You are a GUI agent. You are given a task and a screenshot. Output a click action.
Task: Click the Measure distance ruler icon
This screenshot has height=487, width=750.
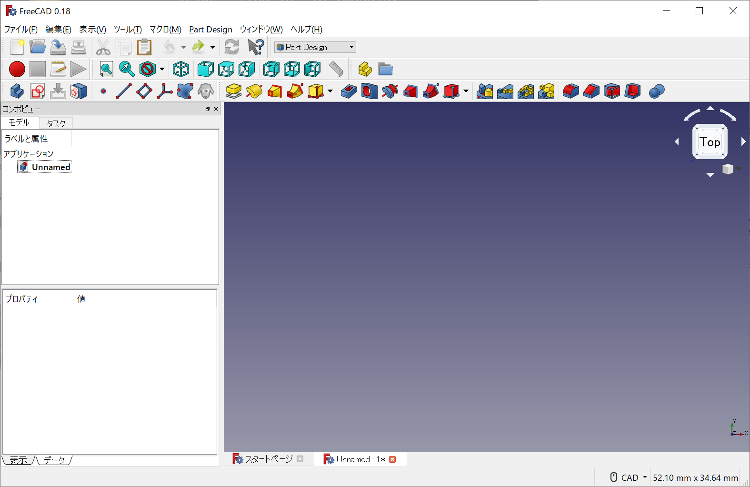pos(336,69)
